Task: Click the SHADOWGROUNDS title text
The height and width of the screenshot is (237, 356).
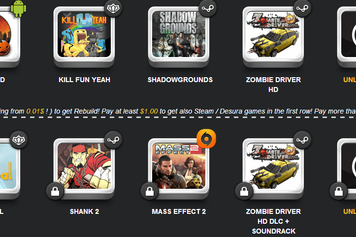Action: point(180,80)
